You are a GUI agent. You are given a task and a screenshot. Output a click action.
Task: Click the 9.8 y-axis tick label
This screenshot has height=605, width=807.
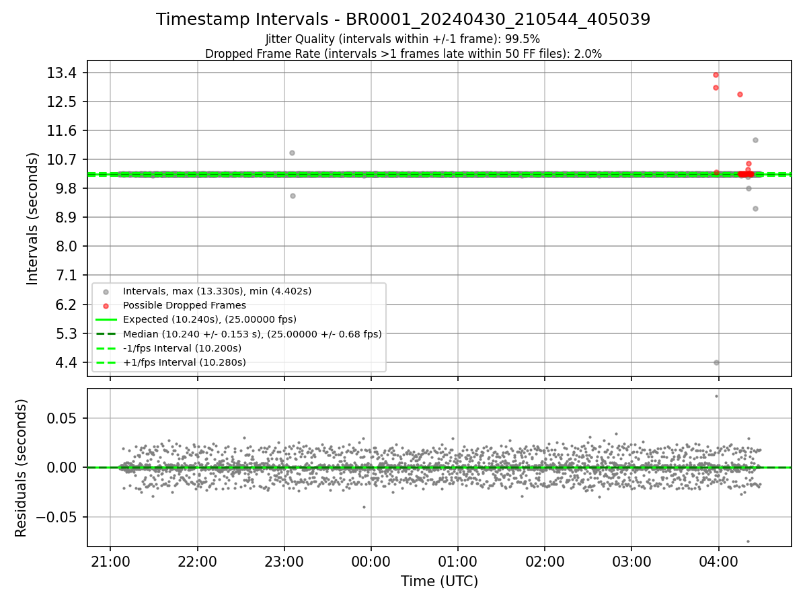(66, 188)
